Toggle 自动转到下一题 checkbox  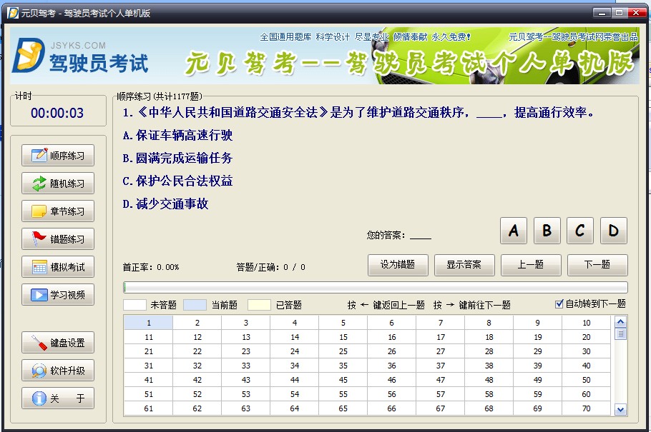559,304
